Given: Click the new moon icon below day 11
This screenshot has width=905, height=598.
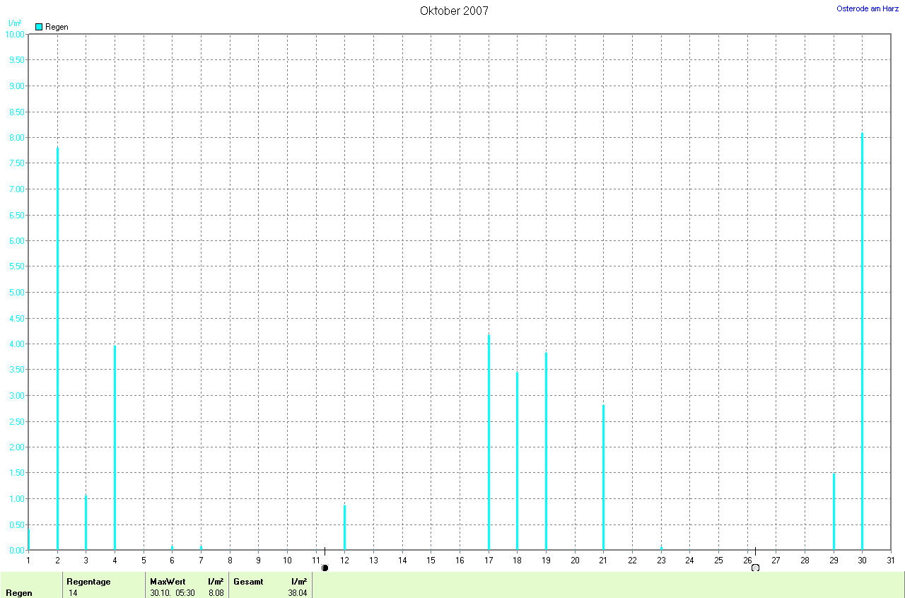Looking at the screenshot, I should point(325,568).
